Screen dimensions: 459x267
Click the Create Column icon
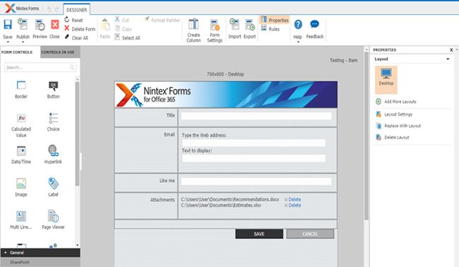point(193,24)
